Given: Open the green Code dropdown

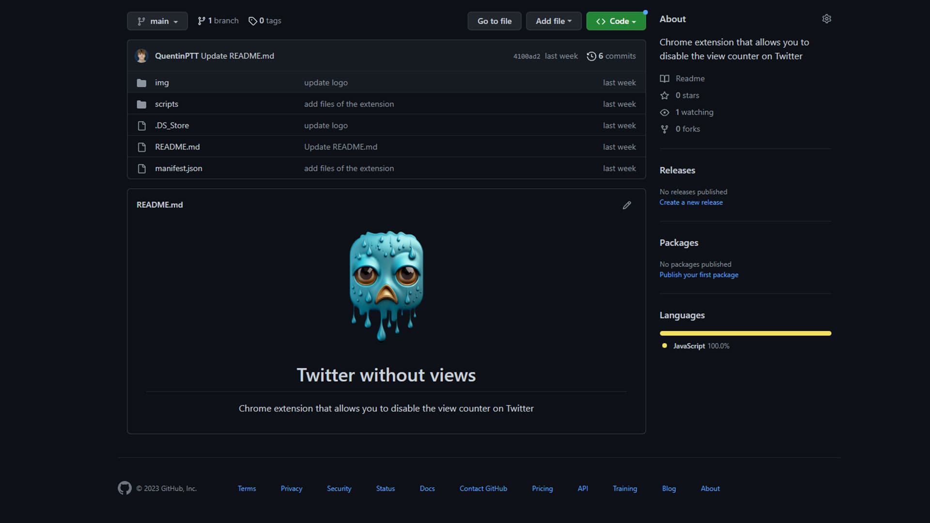Looking at the screenshot, I should pos(616,21).
